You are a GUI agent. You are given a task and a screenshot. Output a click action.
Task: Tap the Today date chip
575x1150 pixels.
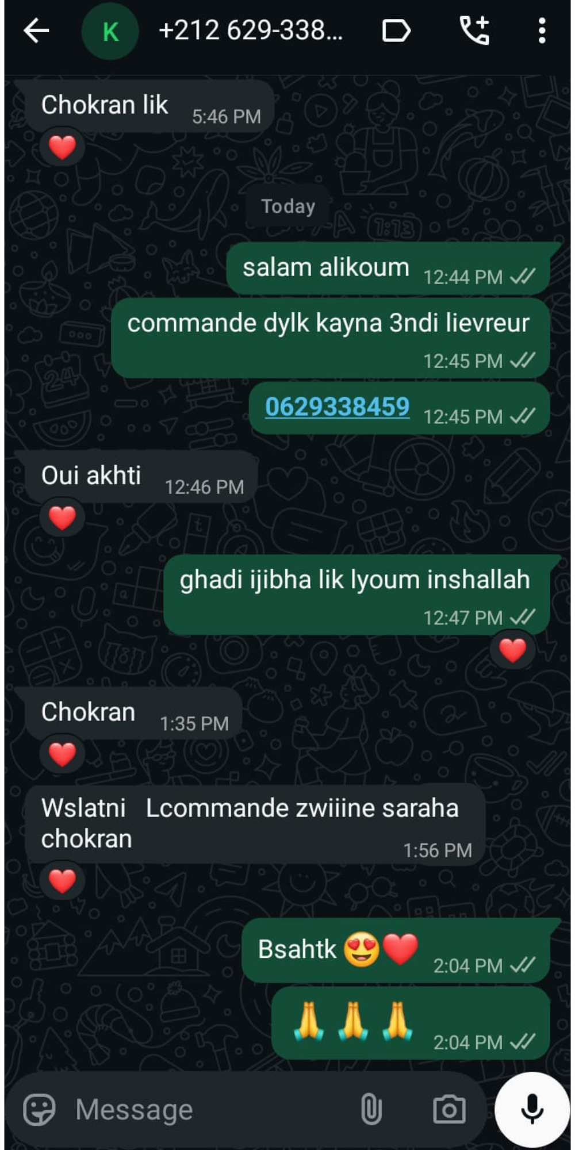(288, 206)
